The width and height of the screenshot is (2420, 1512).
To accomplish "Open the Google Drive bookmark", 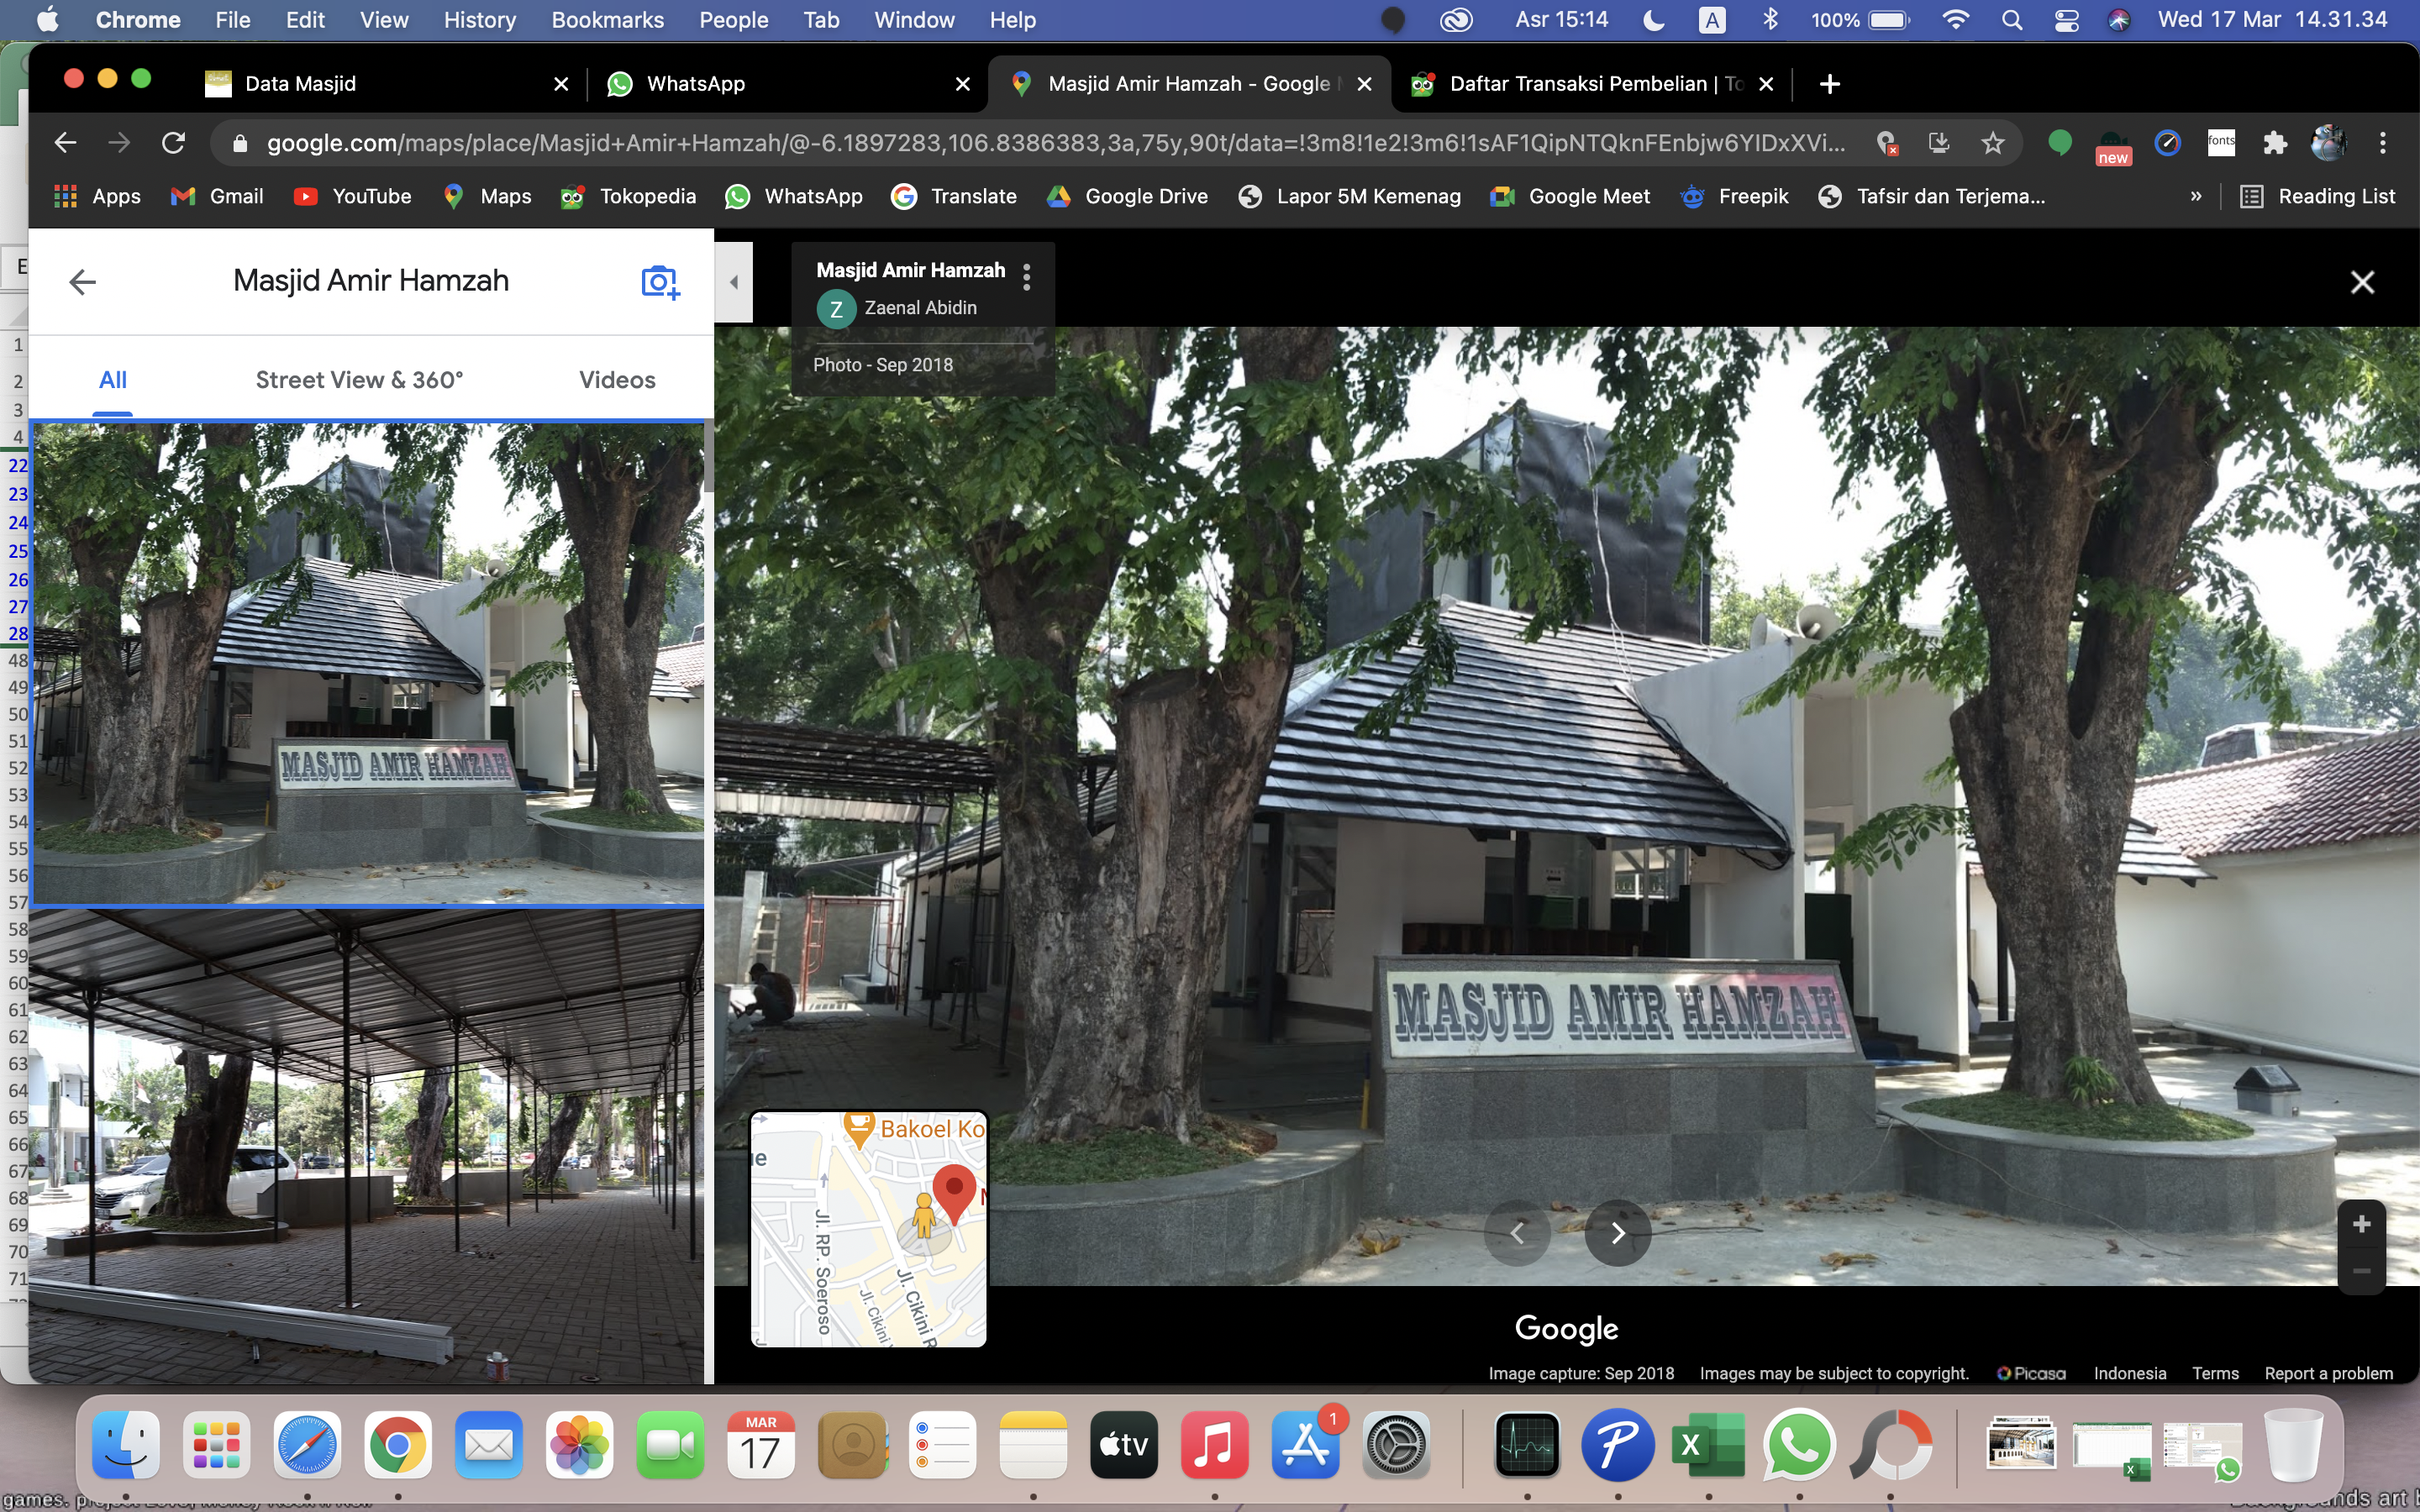I will click(1127, 196).
